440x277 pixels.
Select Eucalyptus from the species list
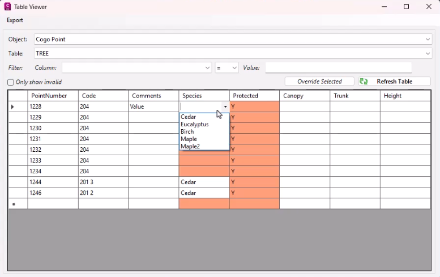[x=194, y=125]
